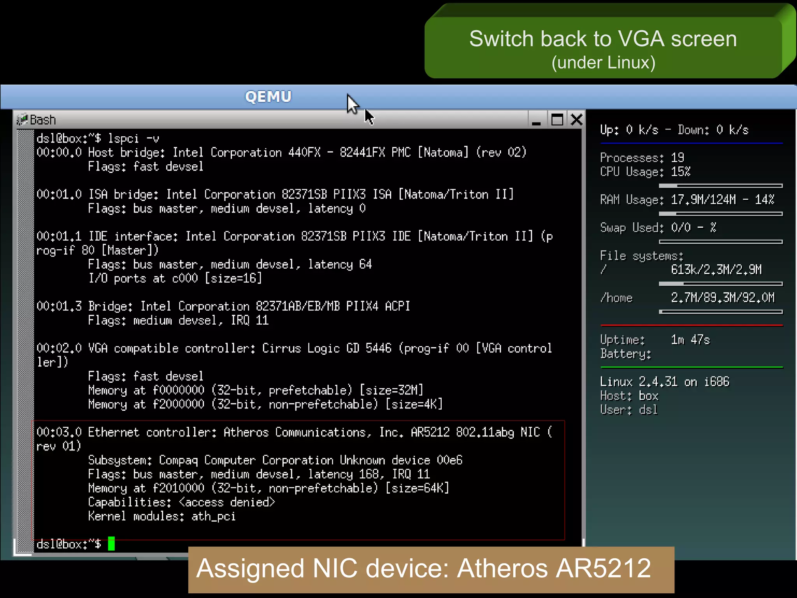Click the QEMU window title bar
Viewport: 797px width, 598px height.
[x=398, y=97]
